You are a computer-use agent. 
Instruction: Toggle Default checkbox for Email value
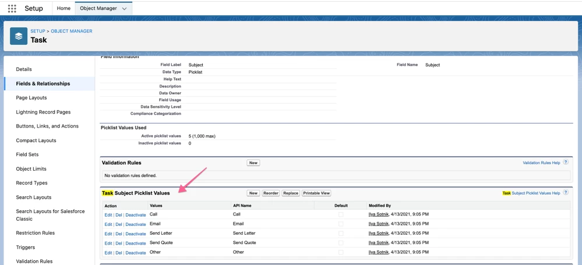coord(341,224)
